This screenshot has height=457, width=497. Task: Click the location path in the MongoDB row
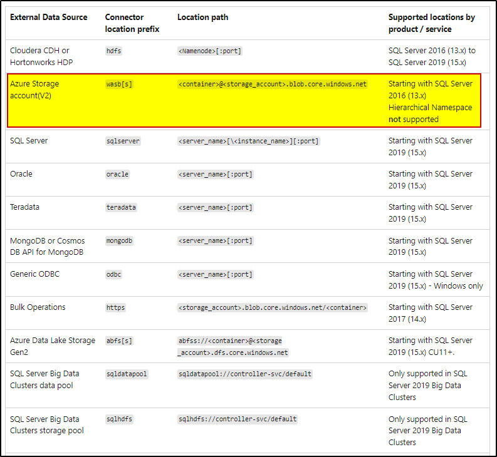[x=215, y=240]
